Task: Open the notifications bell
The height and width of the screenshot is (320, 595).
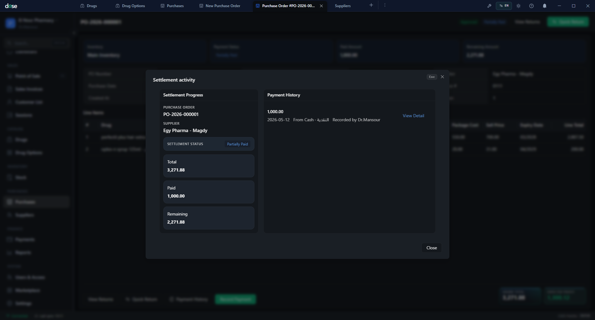Action: (544, 6)
